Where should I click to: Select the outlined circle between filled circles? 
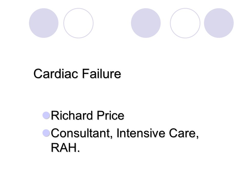(x=185, y=23)
